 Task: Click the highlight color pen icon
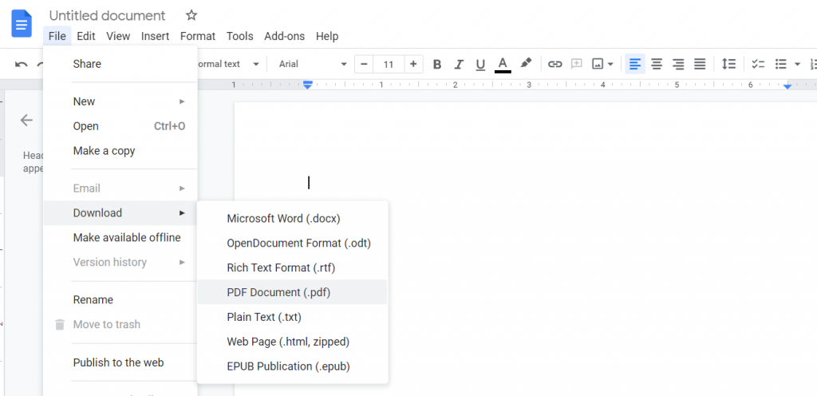pyautogui.click(x=525, y=64)
